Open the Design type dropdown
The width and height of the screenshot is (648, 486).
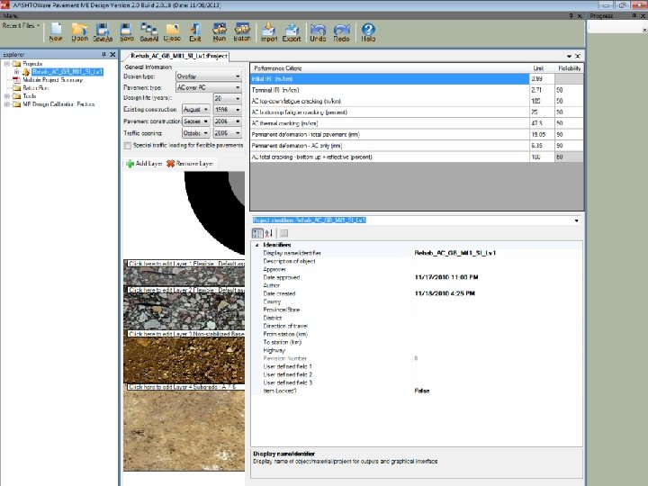[x=238, y=77]
